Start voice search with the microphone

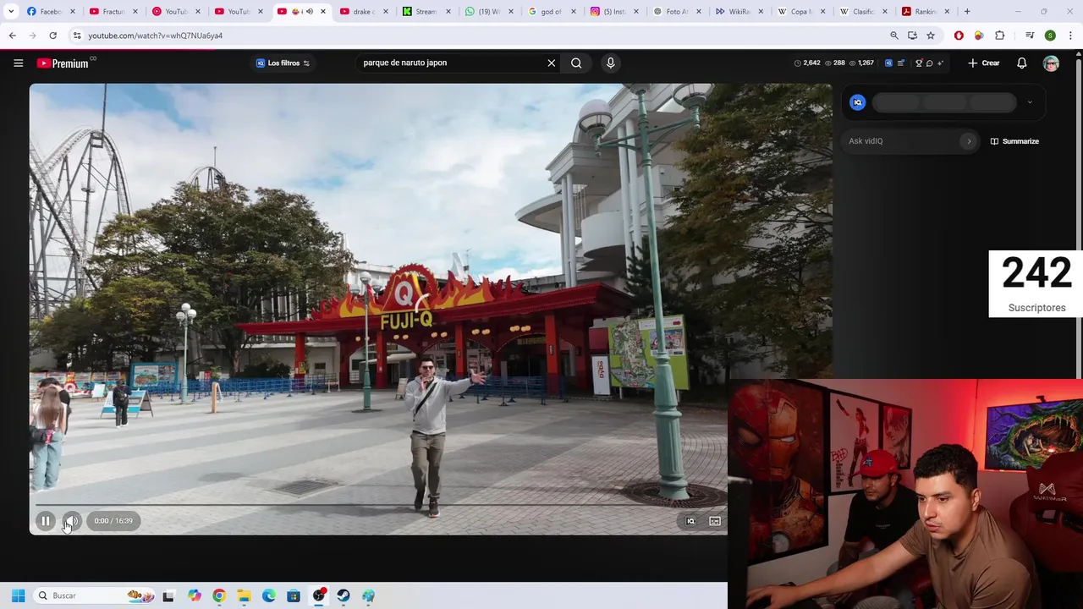610,63
